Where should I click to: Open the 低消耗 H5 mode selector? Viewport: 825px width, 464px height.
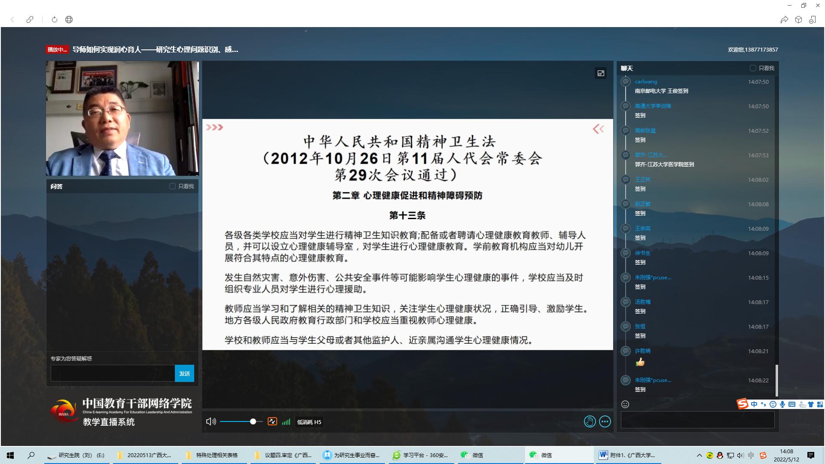pyautogui.click(x=309, y=422)
